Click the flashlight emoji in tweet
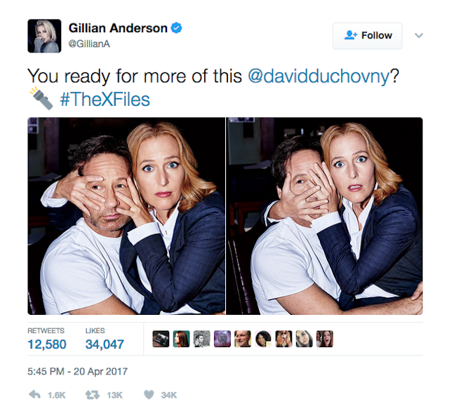The image size is (449, 406). click(41, 98)
